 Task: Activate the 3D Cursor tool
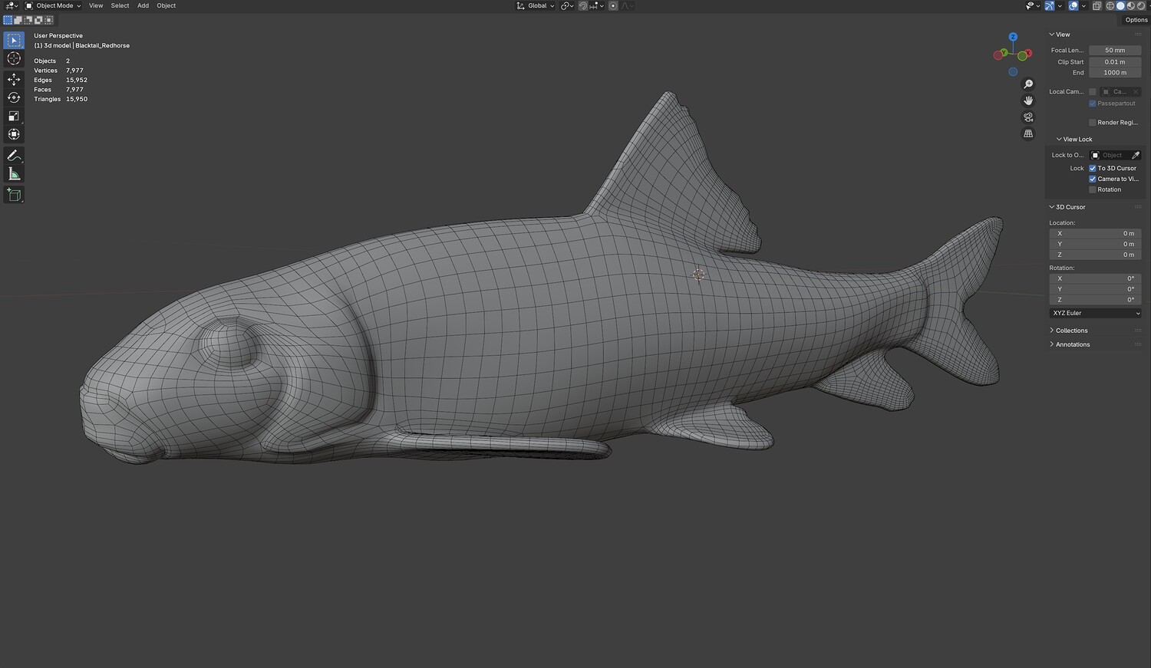click(x=14, y=58)
